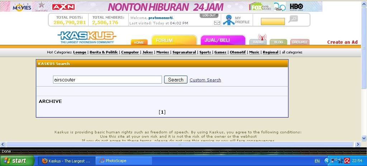Open the GROUPEE tab
Viewport: 367px width, 166px height.
[300, 42]
